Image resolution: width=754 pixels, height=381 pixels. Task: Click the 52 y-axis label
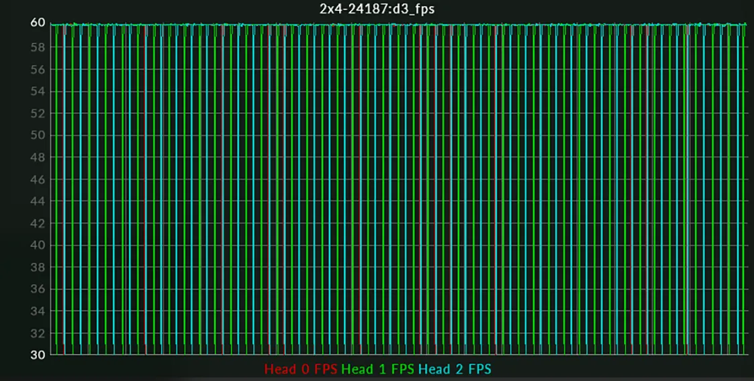coord(38,113)
